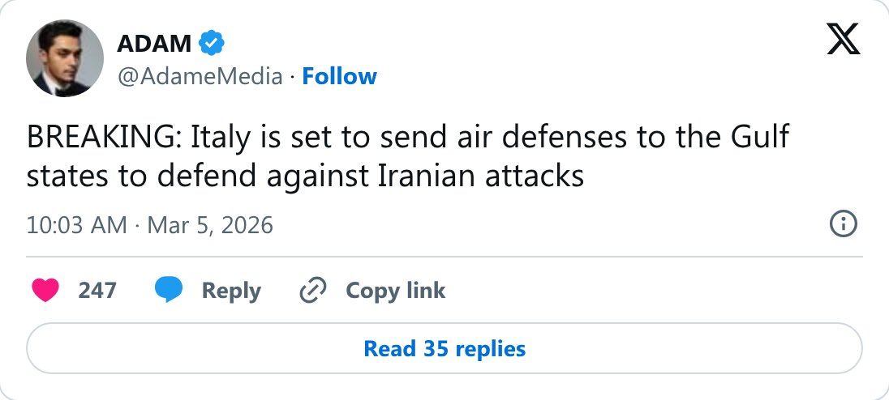Click the Copy link text

pos(395,291)
